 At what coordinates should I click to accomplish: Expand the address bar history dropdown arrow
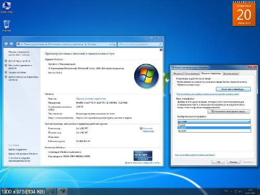point(110,44)
